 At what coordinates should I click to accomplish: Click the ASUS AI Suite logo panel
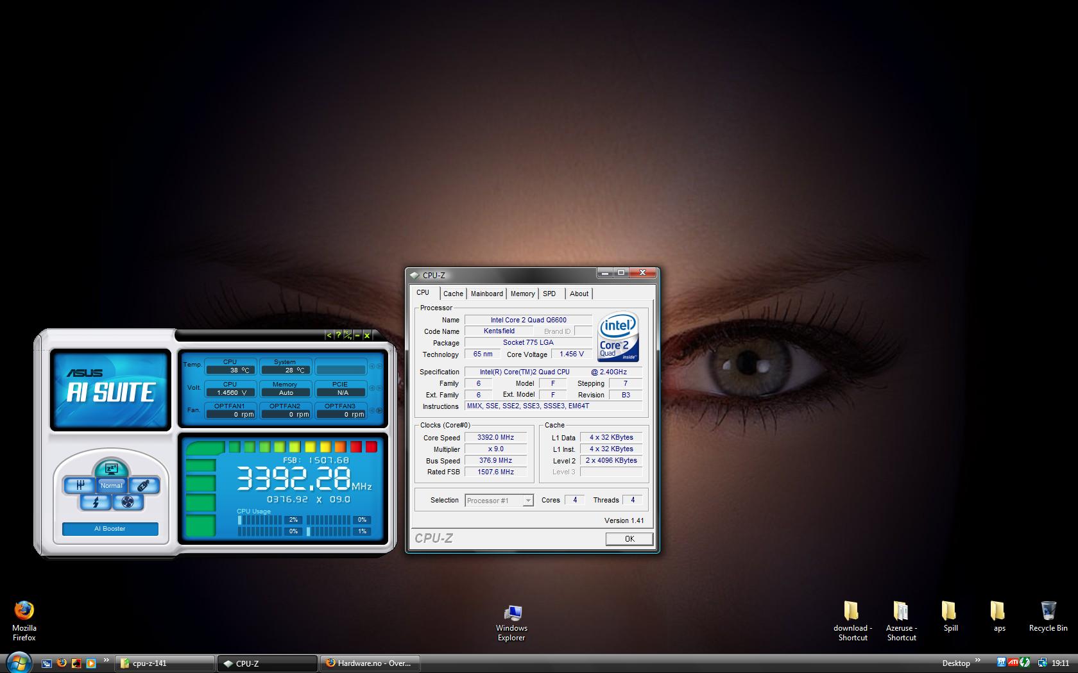click(x=110, y=390)
